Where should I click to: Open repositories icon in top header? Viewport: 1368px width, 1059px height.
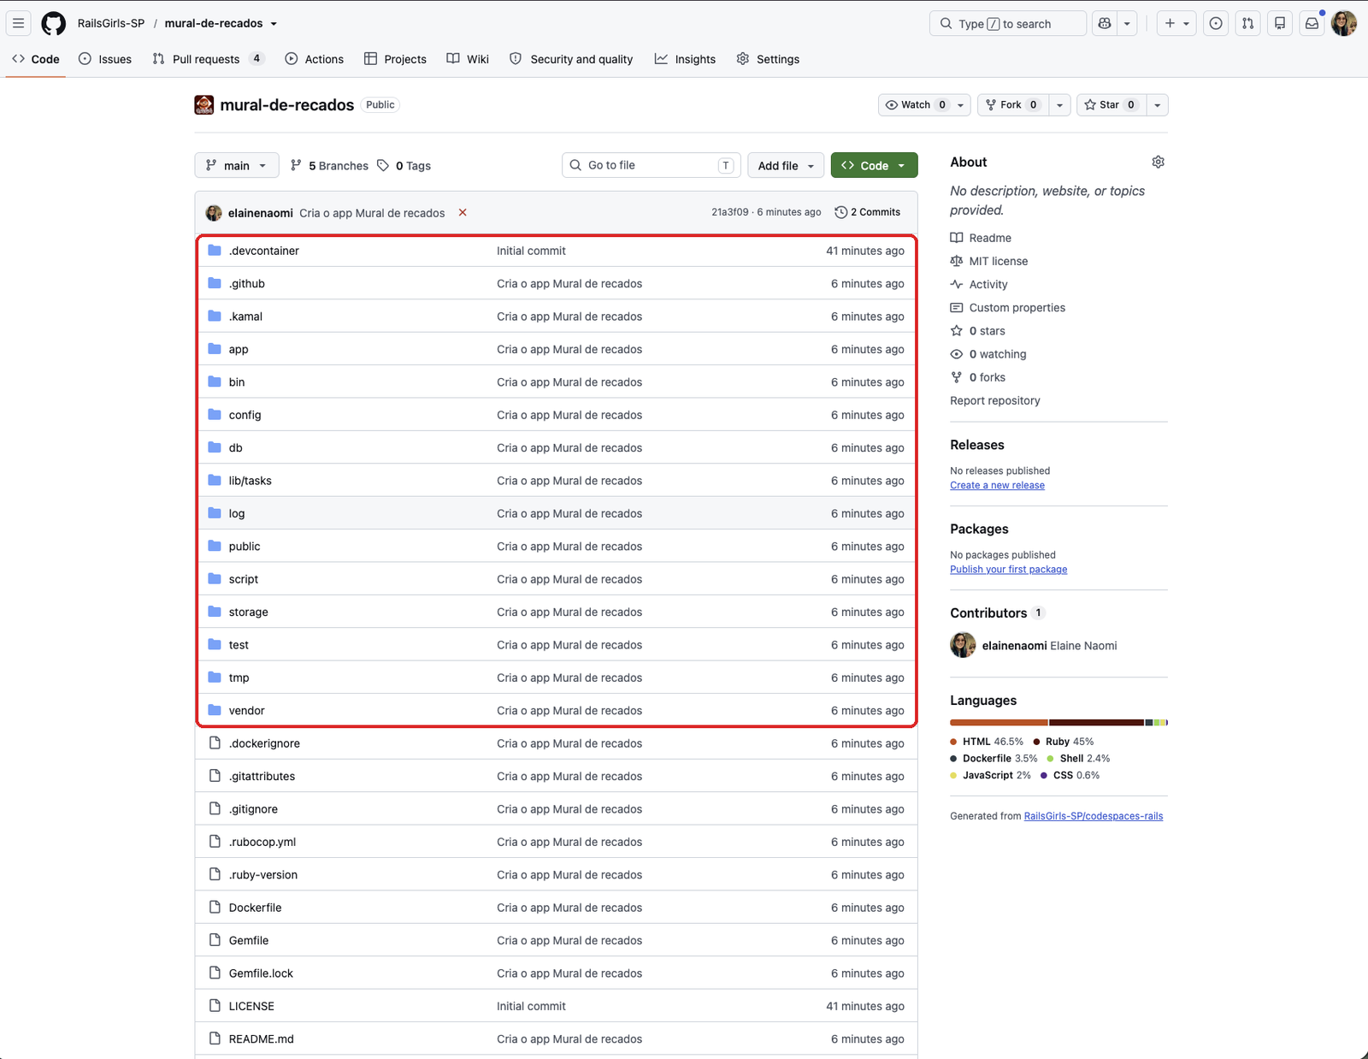(x=1280, y=23)
